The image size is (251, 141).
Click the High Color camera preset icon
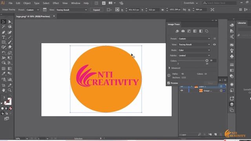point(183,31)
